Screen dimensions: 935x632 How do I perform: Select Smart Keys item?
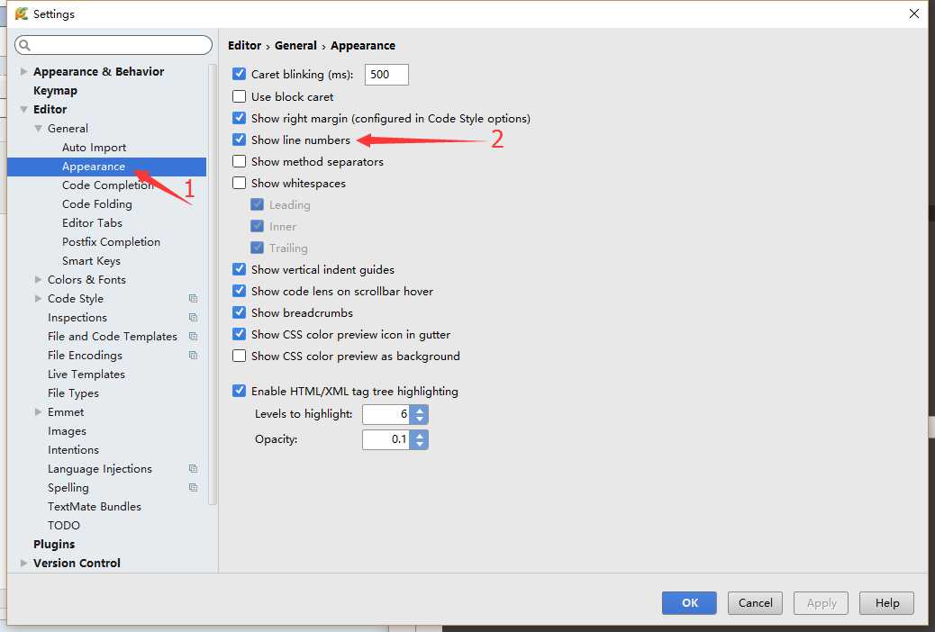91,260
